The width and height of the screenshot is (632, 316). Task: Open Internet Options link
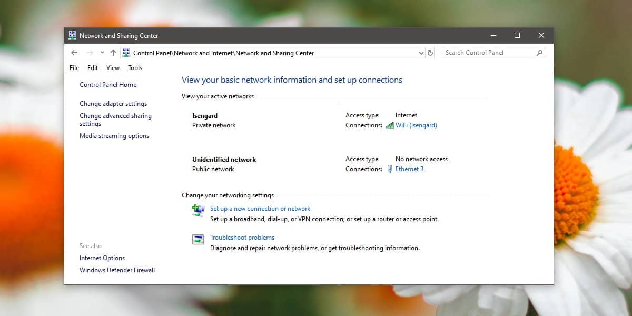(x=102, y=258)
